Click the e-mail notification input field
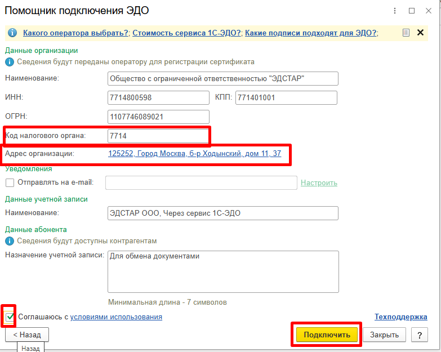This screenshot has height=352, width=441. [x=201, y=182]
